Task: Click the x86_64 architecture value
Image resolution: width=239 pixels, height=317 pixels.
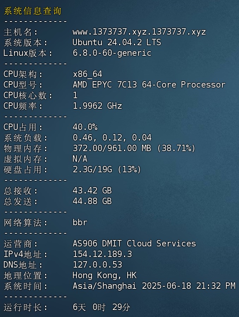Action: point(87,74)
